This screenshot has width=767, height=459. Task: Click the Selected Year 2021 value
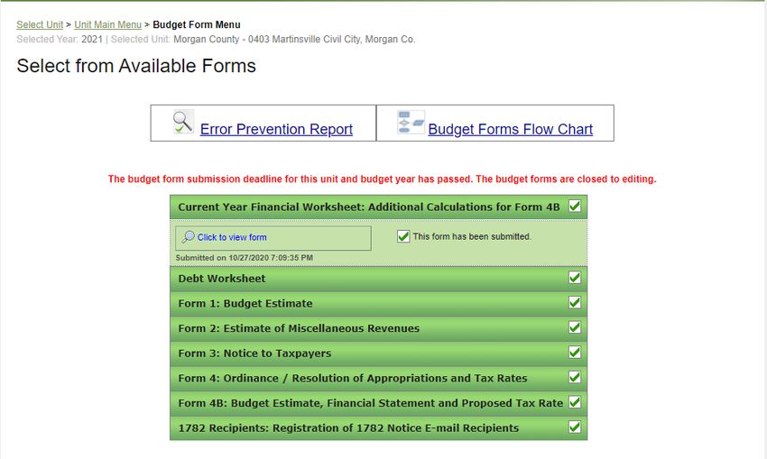point(92,39)
